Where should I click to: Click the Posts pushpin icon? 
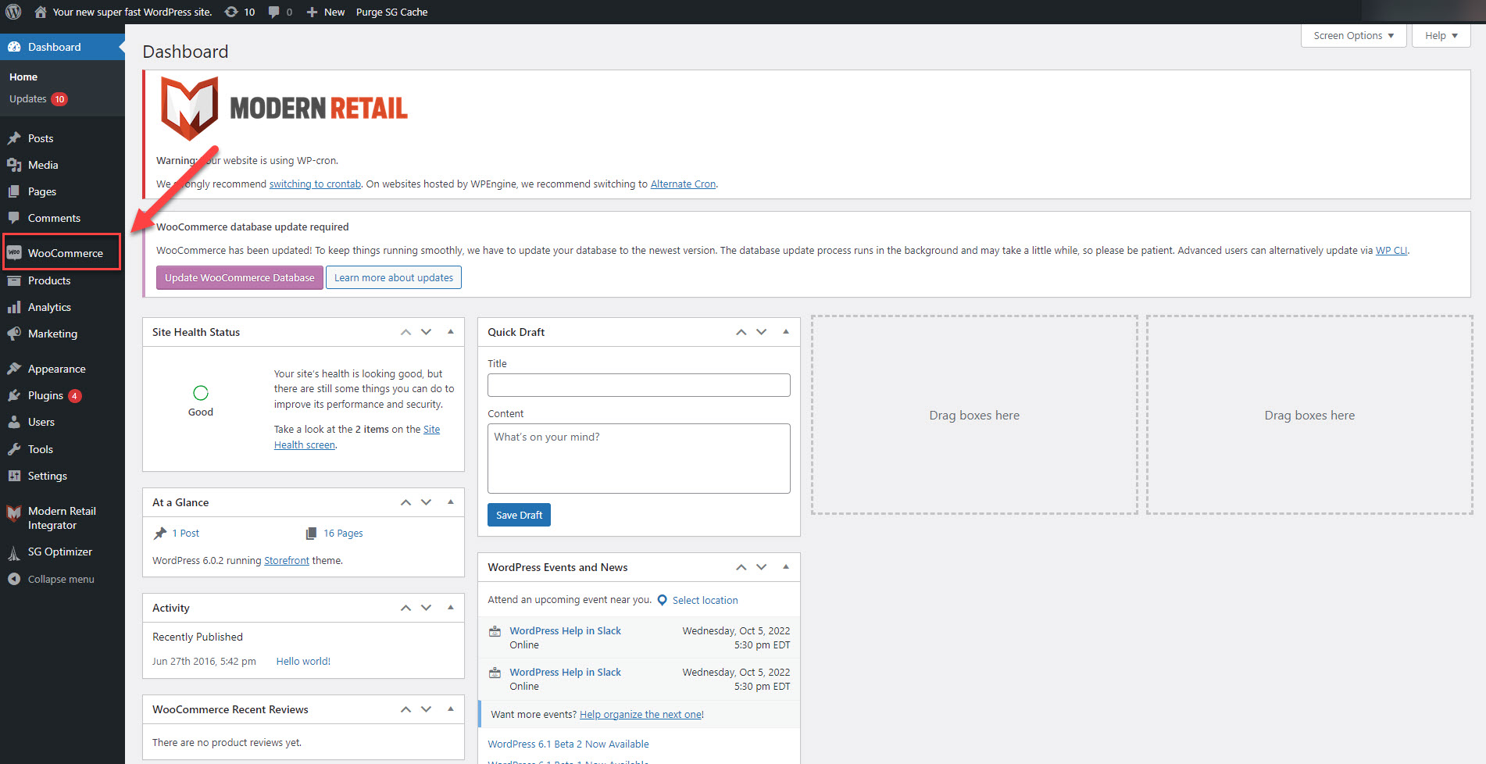click(x=14, y=138)
